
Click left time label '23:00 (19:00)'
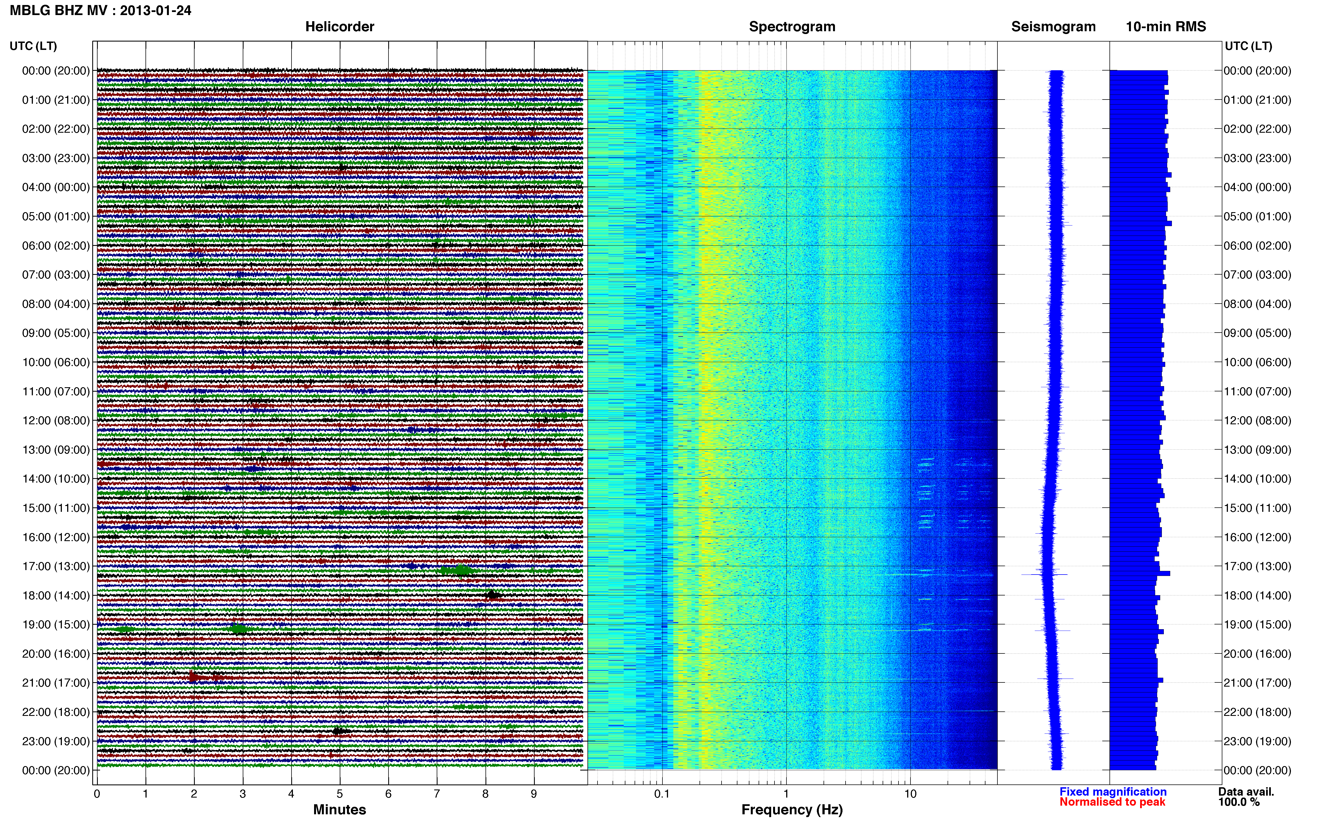coord(56,741)
